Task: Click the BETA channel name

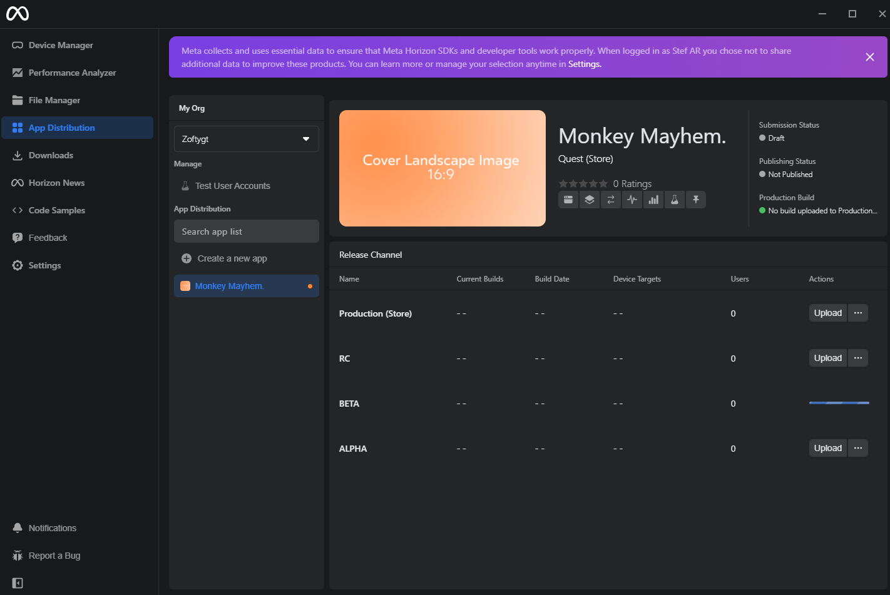Action: [349, 404]
